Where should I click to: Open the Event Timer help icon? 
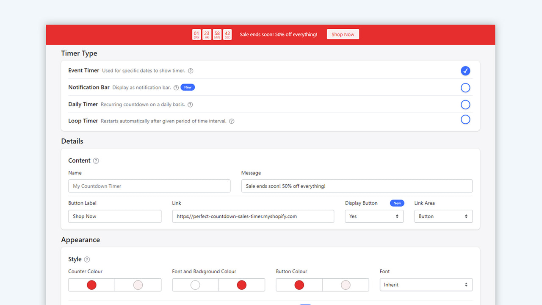coord(191,71)
